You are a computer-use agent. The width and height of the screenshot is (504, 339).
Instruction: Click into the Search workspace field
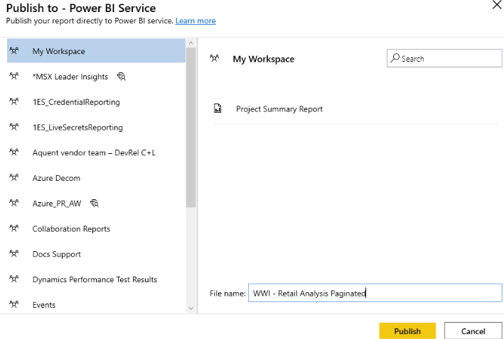pyautogui.click(x=444, y=58)
